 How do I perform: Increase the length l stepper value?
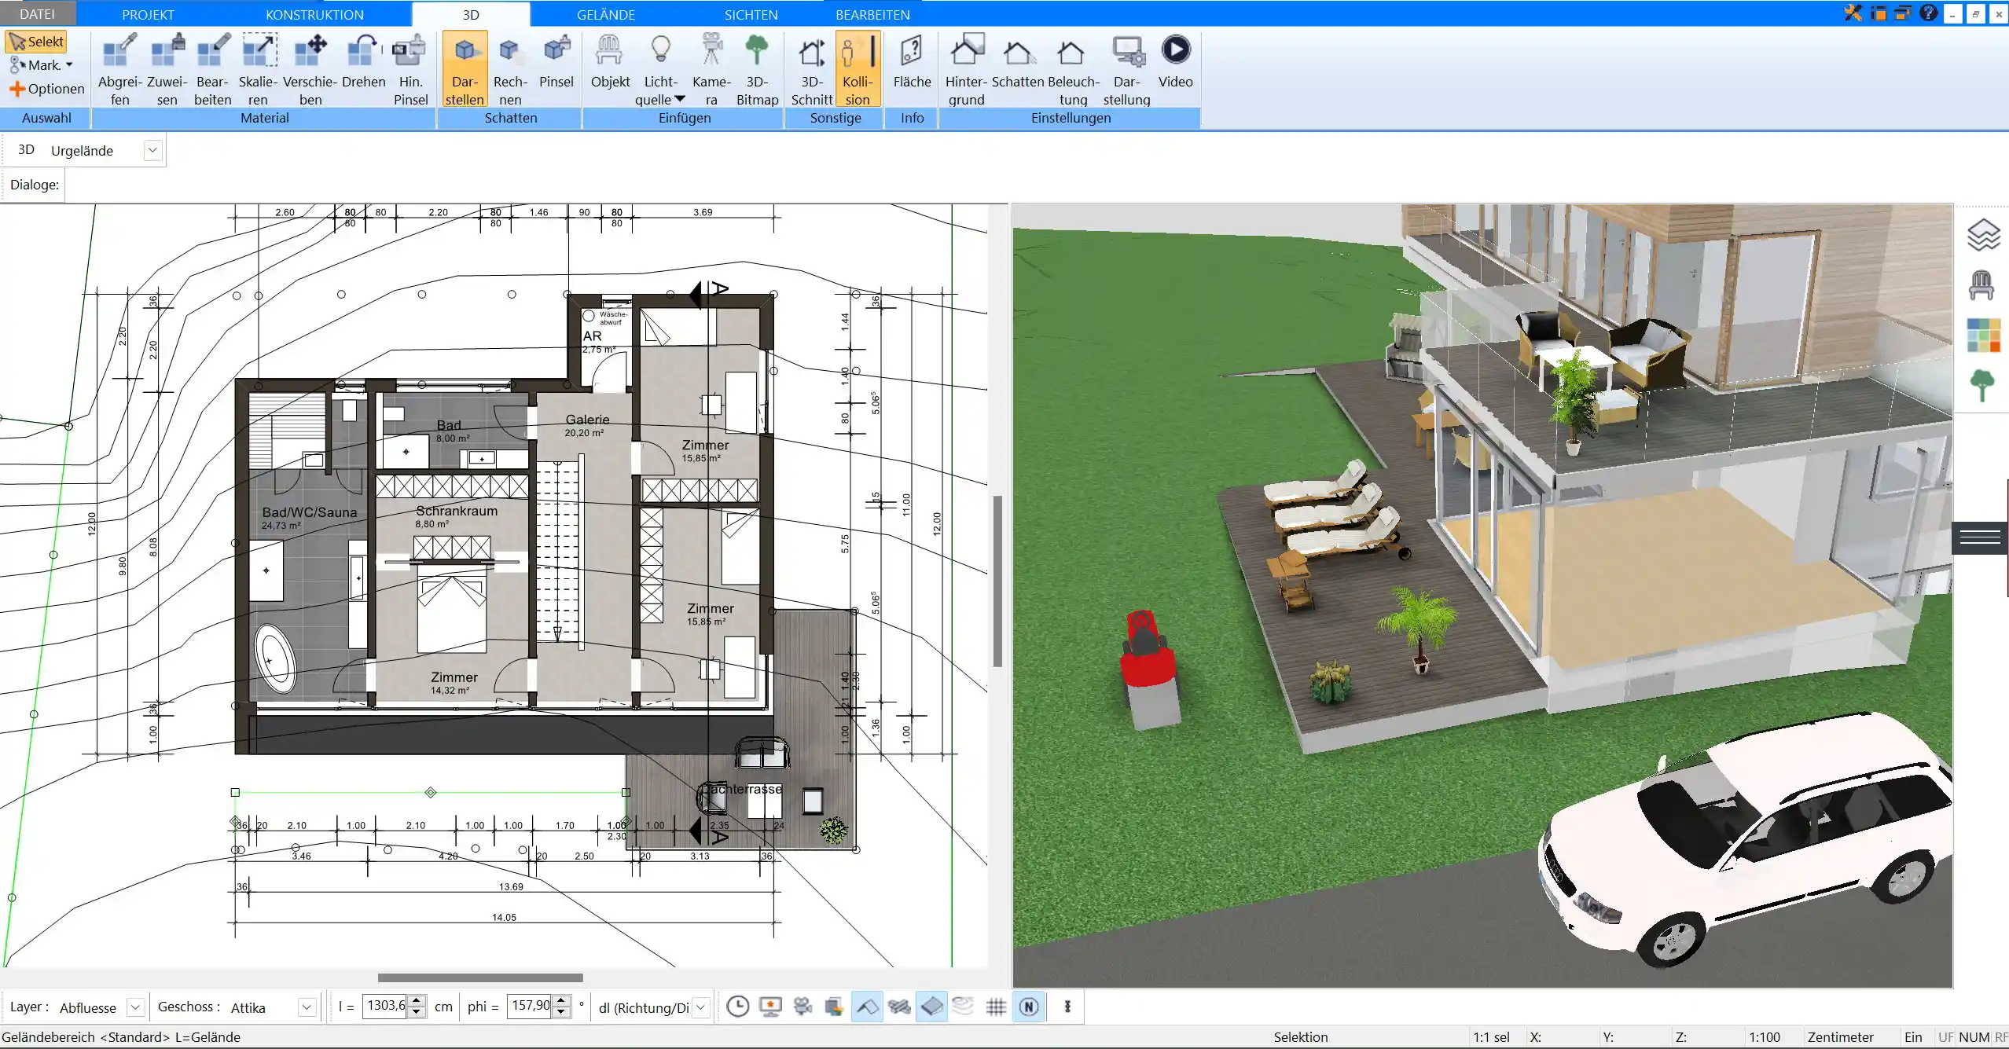click(417, 1000)
